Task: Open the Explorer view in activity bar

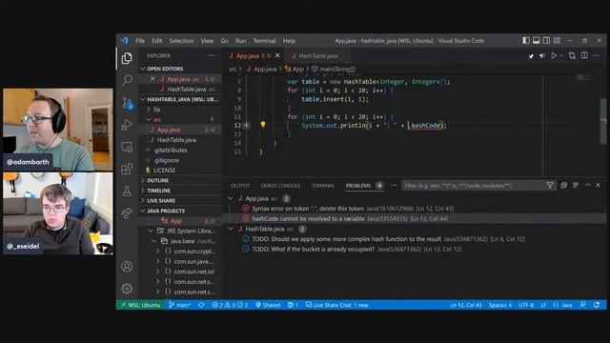Action: click(127, 58)
